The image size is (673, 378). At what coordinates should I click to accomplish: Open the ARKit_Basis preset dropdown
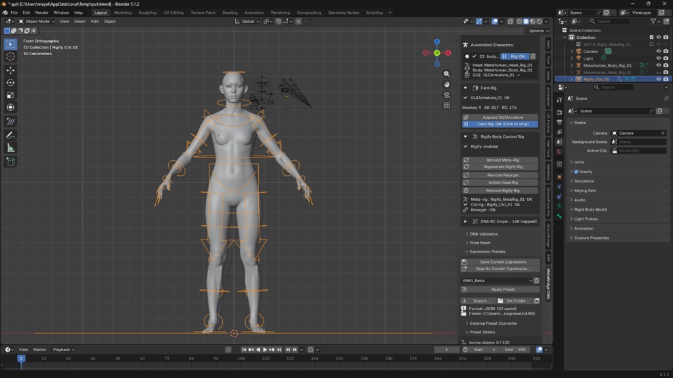click(x=497, y=281)
